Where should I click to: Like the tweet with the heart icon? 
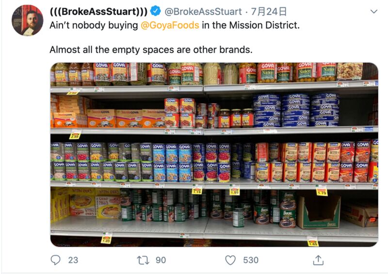point(230,260)
